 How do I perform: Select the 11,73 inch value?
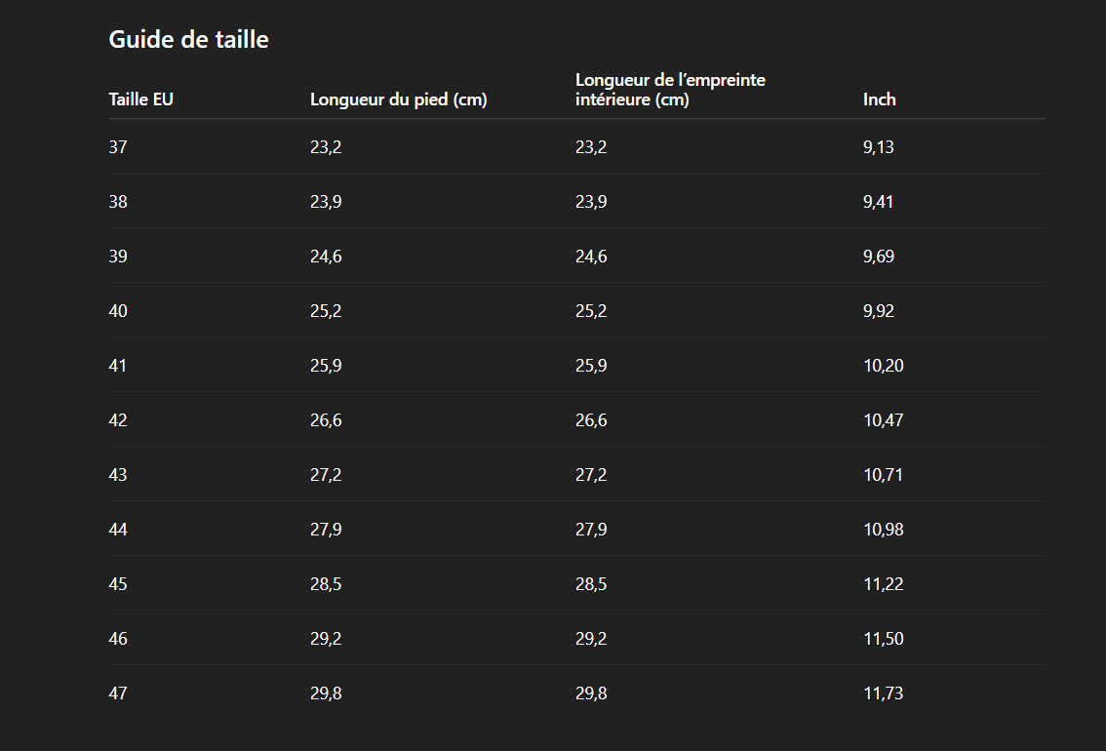click(882, 693)
